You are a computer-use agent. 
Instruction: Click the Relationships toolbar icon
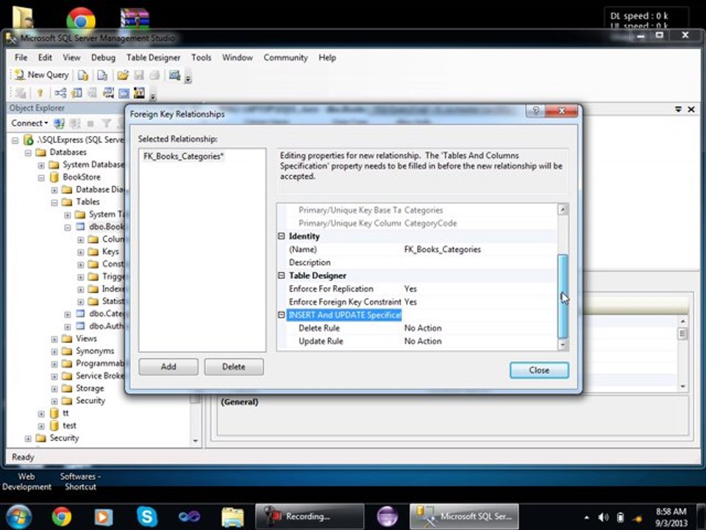60,93
